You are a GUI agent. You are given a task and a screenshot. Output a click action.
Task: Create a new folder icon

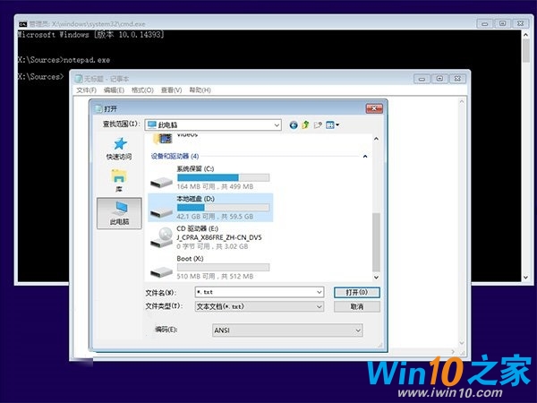pos(318,124)
